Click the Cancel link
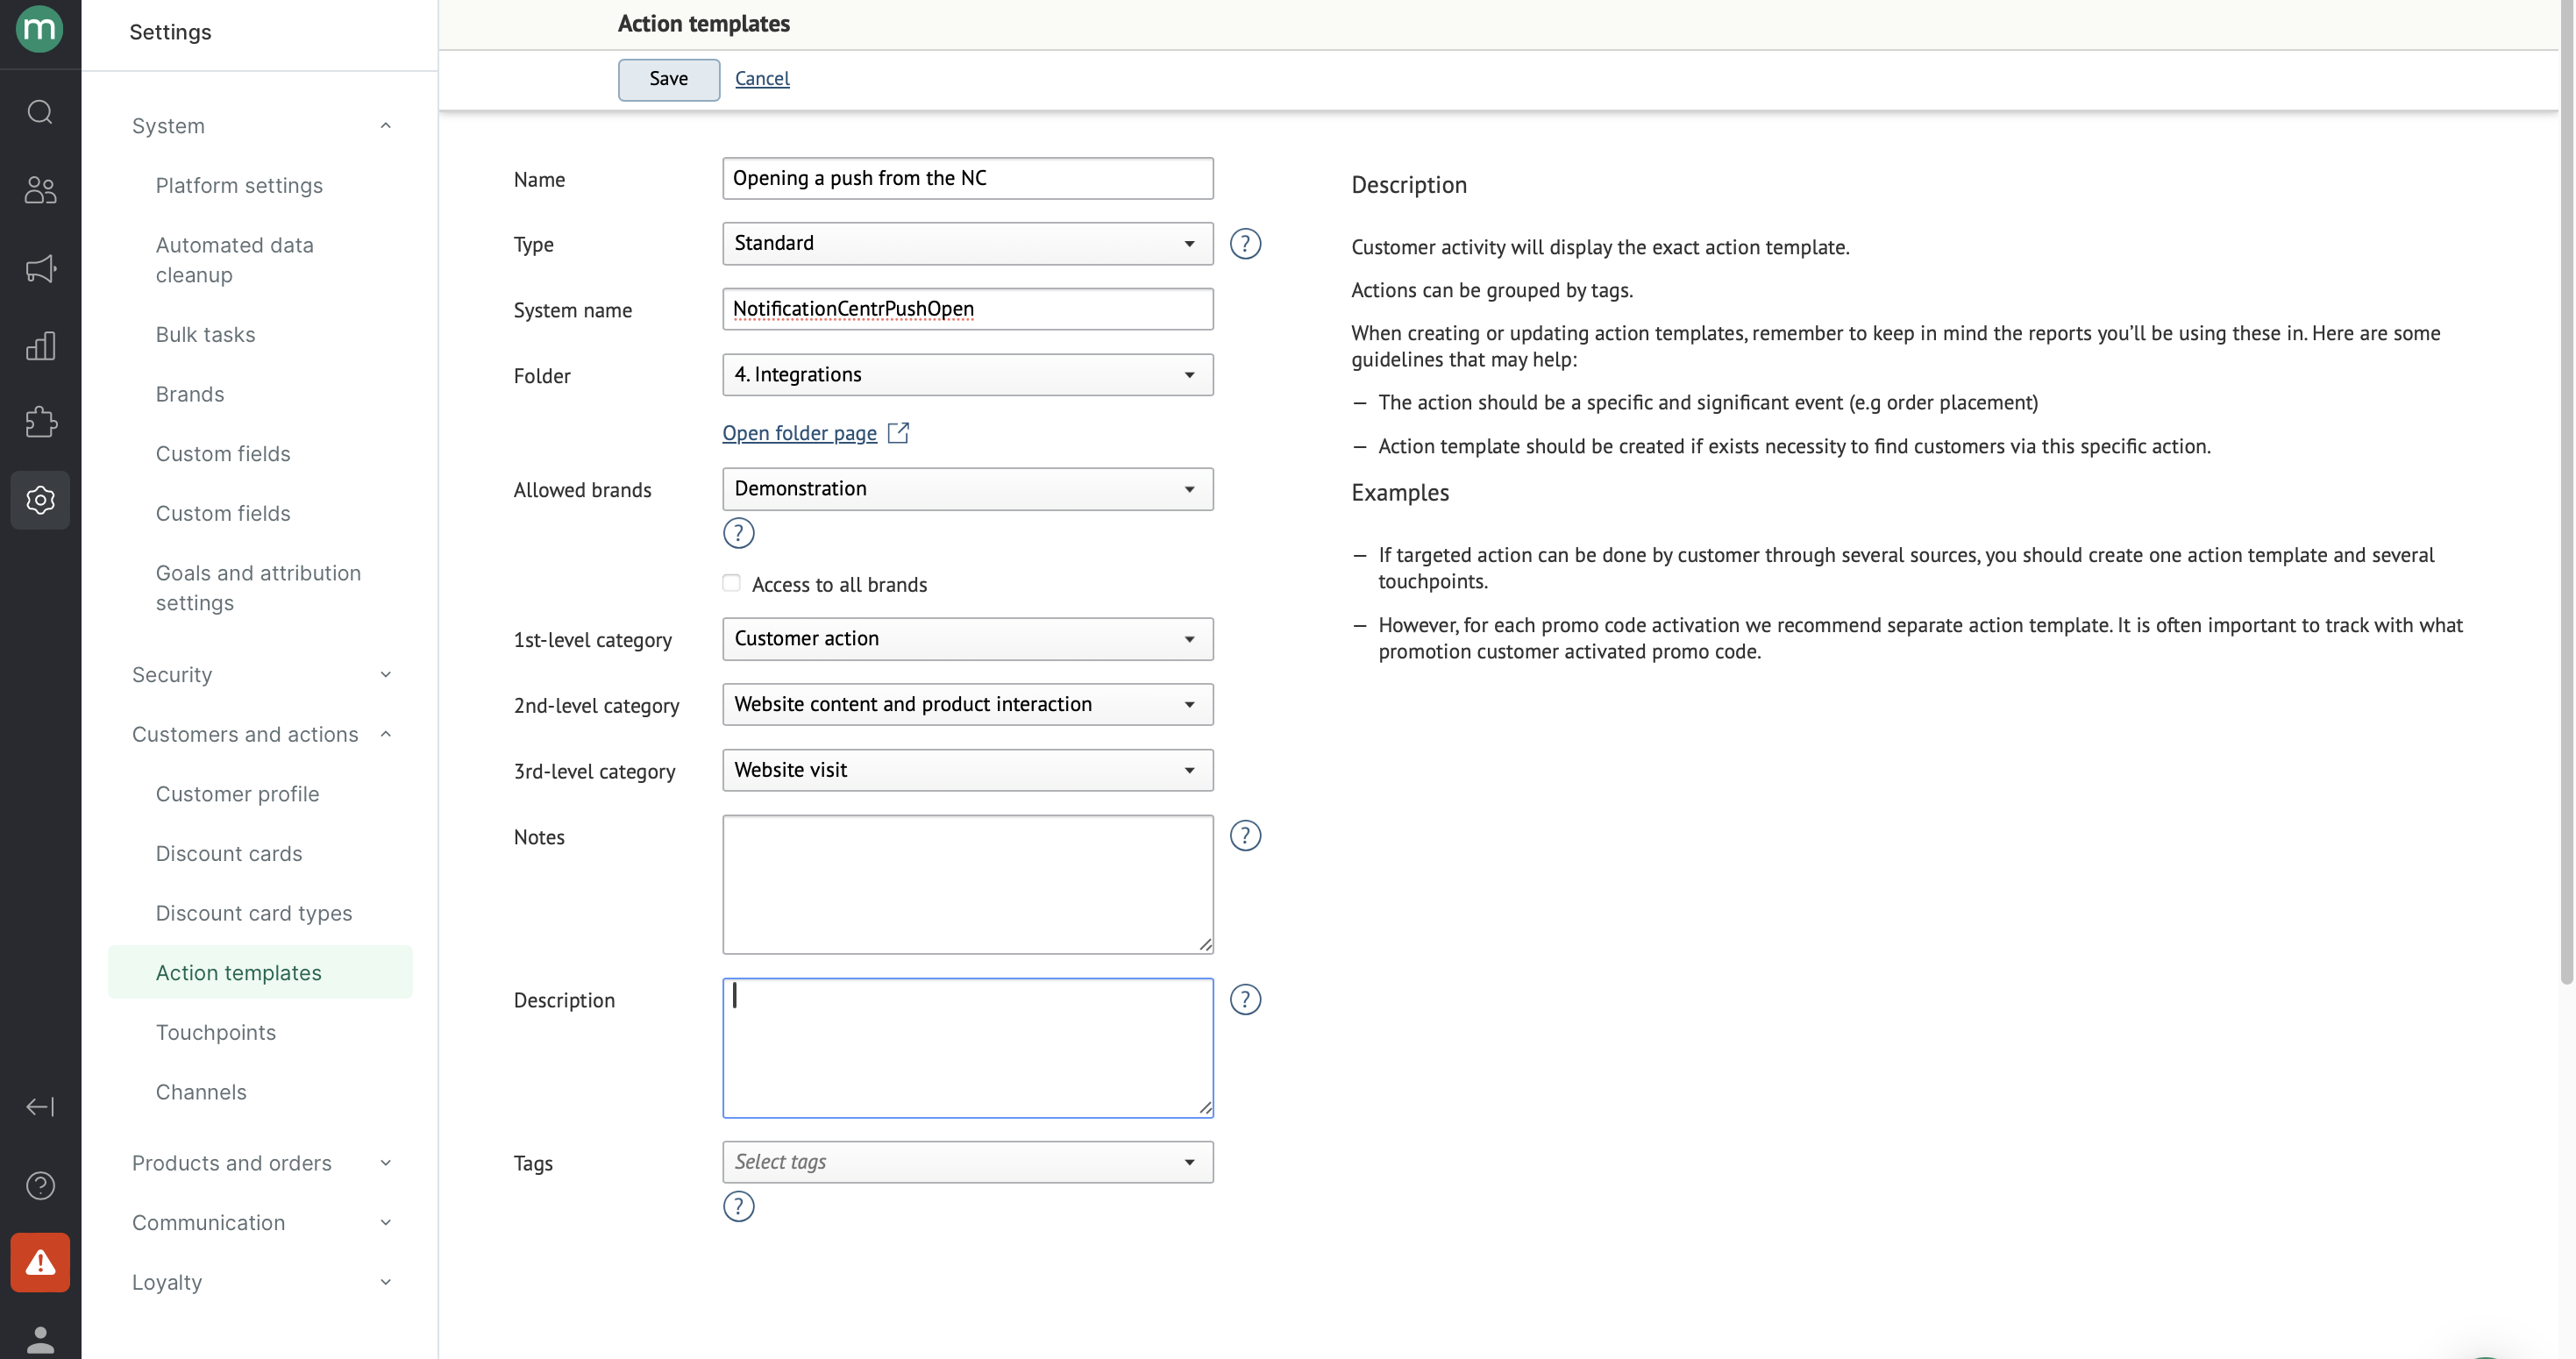 pos(762,78)
